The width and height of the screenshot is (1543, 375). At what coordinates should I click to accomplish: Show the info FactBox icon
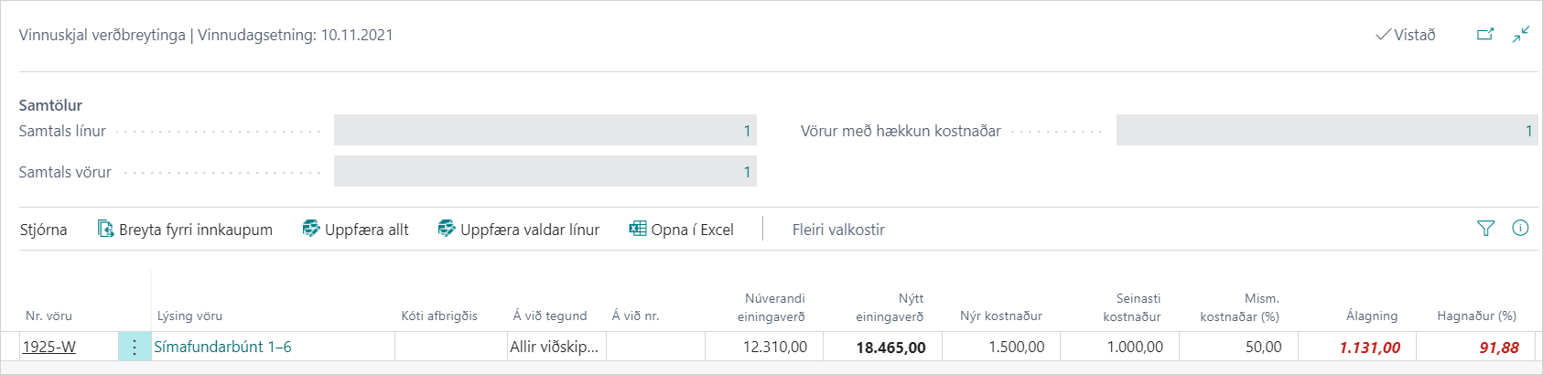click(1520, 229)
